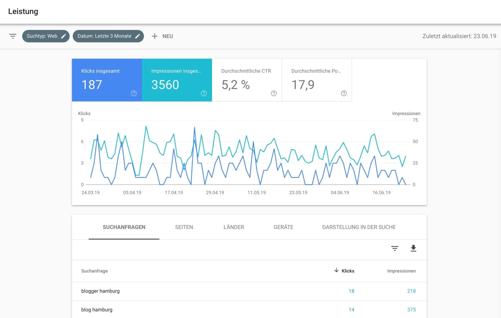This screenshot has width=501, height=318.
Task: Open the export download icon above the table
Action: (x=414, y=248)
